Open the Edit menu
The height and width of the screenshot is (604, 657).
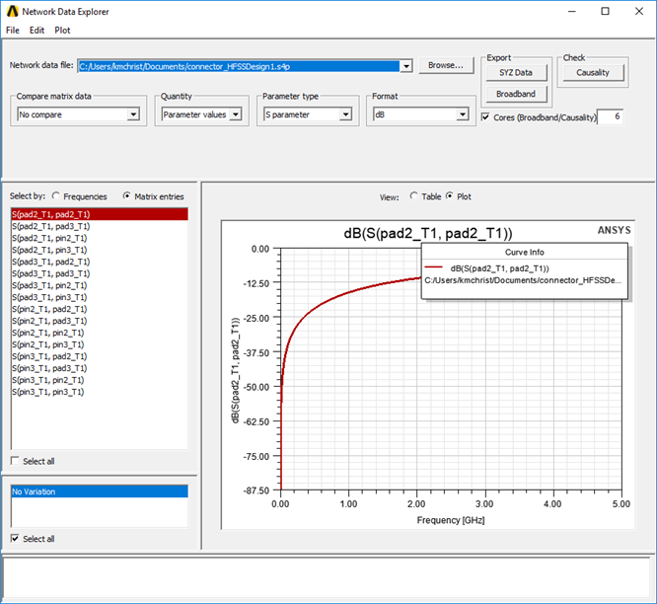pos(37,31)
